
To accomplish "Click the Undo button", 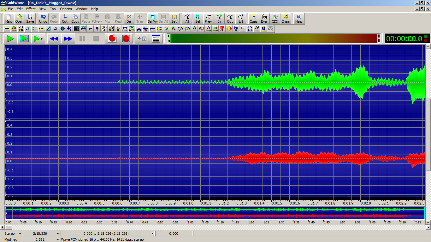I will pyautogui.click(x=43, y=19).
